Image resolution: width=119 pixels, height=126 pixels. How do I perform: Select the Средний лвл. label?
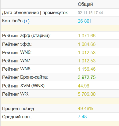pos(17,117)
